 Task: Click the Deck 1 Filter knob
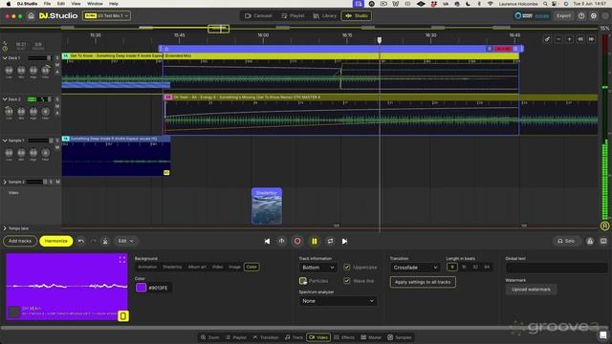click(46, 71)
